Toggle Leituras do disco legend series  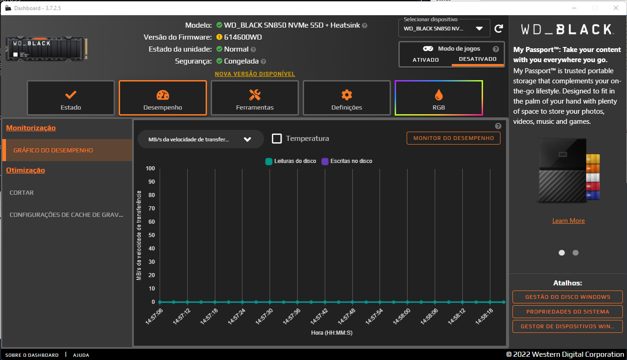[291, 161]
